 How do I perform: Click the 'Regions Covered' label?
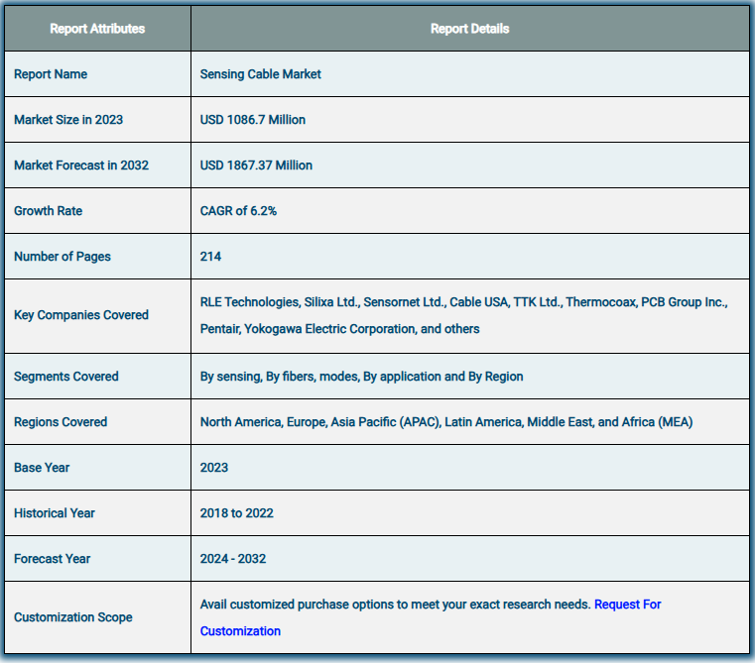click(x=61, y=422)
